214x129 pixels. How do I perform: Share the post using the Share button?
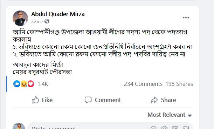click(x=163, y=100)
